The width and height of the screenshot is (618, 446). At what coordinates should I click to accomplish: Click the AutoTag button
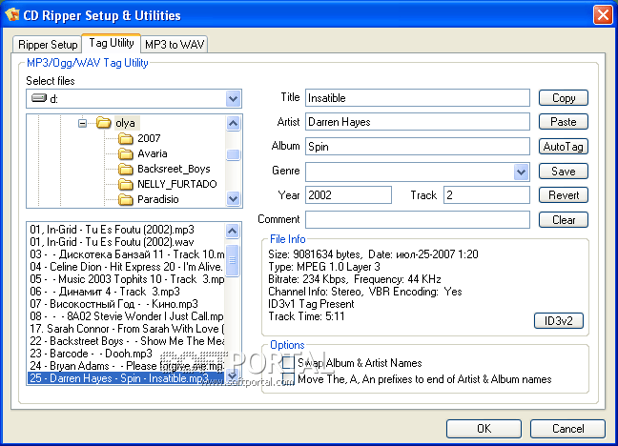[x=564, y=147]
